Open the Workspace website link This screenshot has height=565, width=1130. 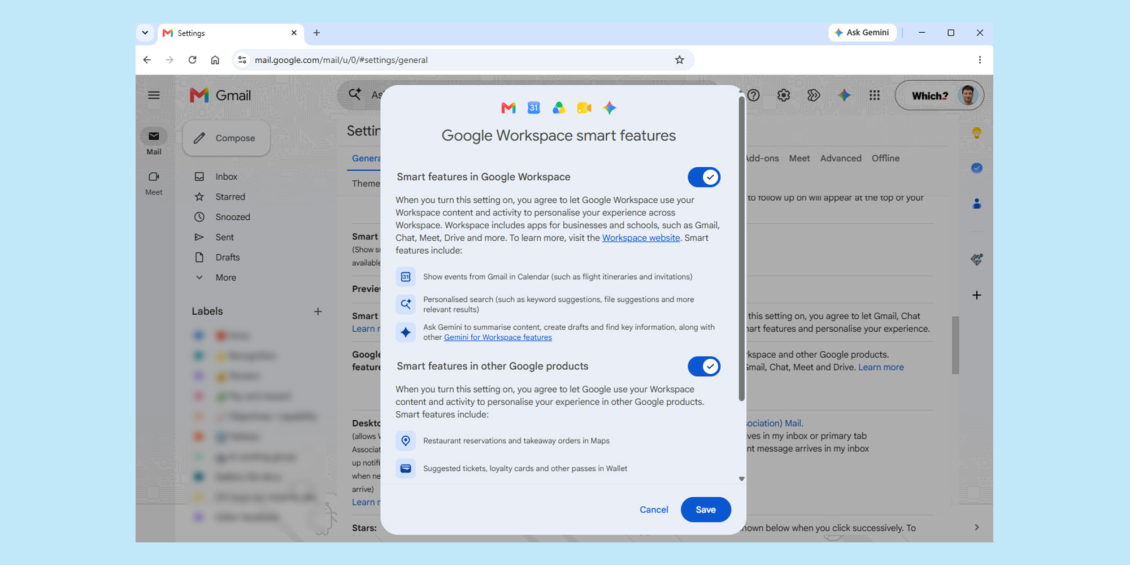[641, 238]
